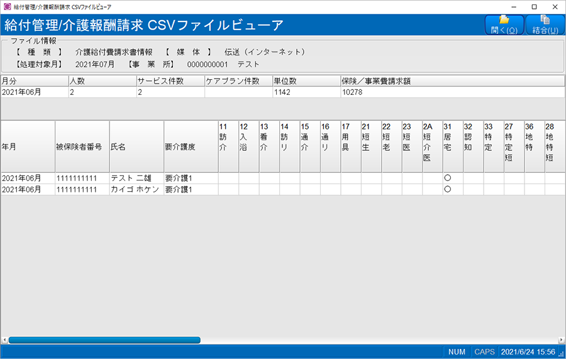Click the 22 短老 column header
This screenshot has width=566, height=359.
(x=392, y=146)
